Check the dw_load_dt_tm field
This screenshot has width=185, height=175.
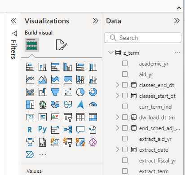125,117
